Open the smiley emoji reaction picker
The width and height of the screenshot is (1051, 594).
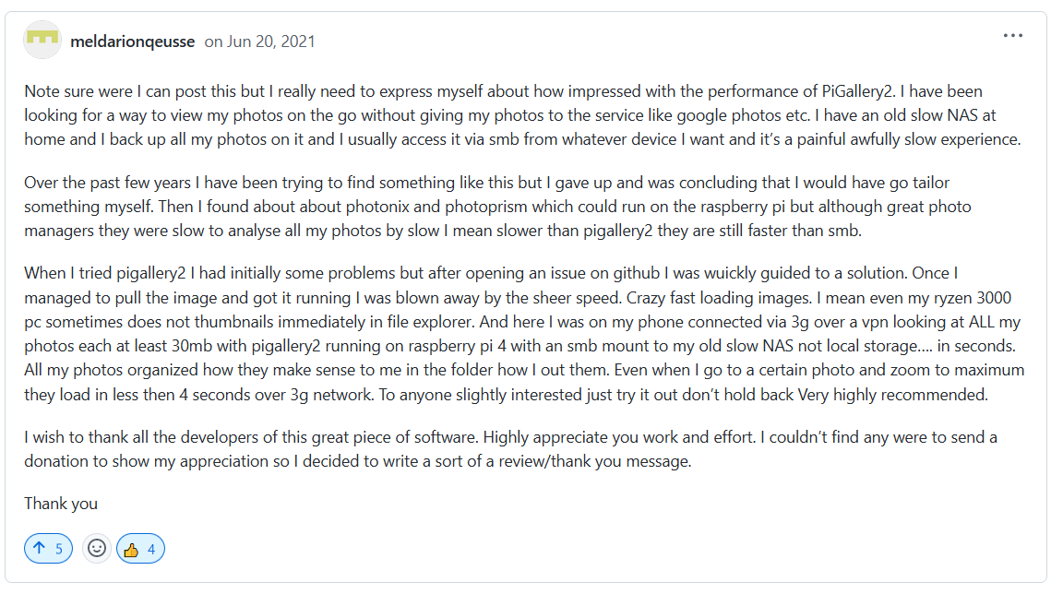tap(96, 549)
